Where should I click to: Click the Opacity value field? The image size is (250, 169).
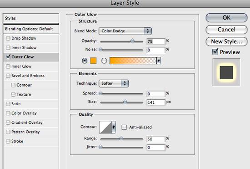pyautogui.click(x=156, y=41)
